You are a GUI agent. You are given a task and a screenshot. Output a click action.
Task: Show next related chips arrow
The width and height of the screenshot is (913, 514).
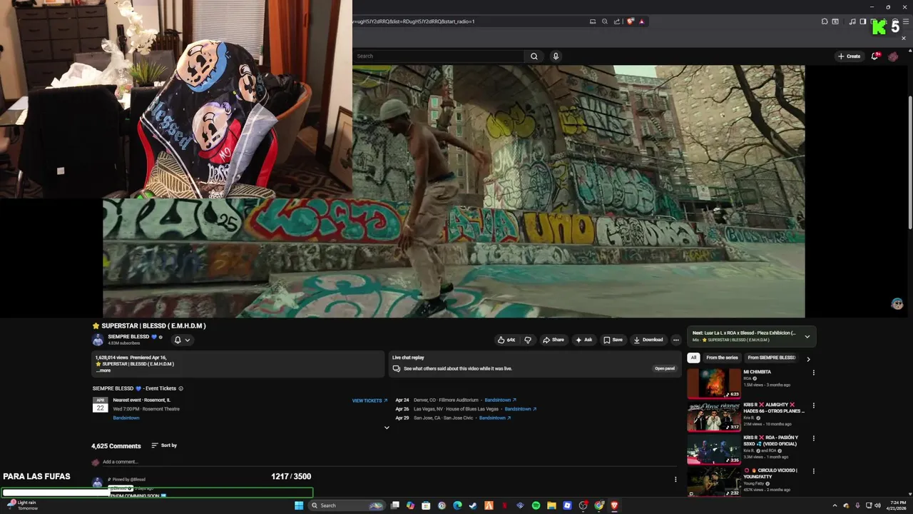pyautogui.click(x=808, y=358)
